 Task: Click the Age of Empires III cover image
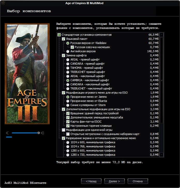(27, 74)
